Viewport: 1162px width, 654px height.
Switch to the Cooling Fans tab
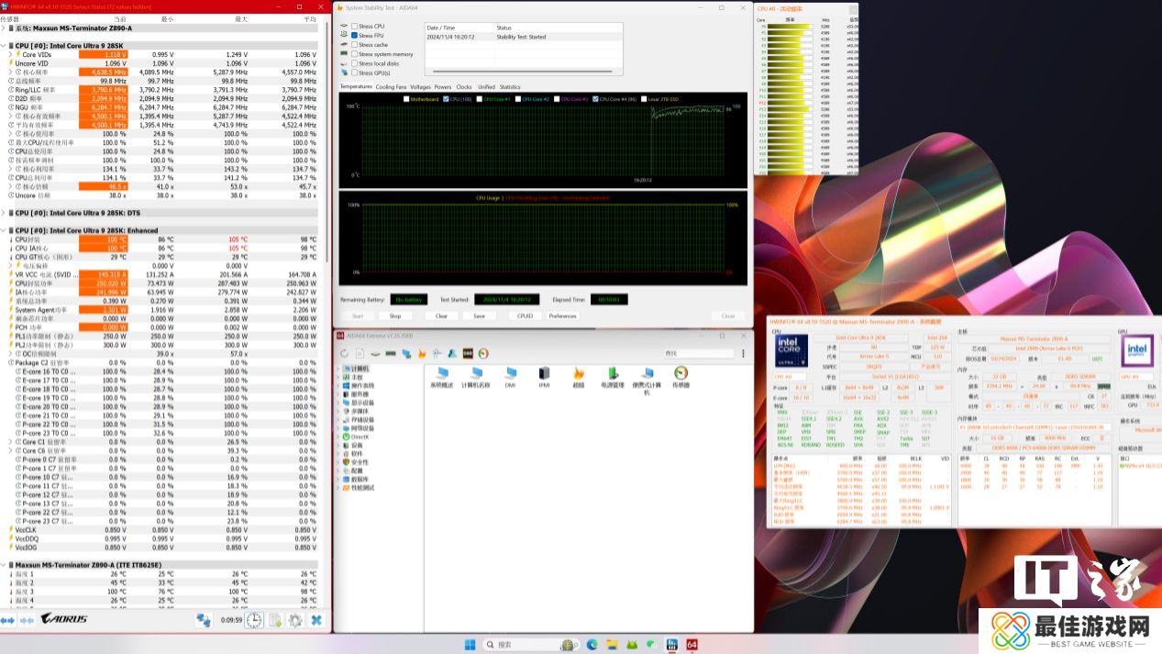click(391, 87)
